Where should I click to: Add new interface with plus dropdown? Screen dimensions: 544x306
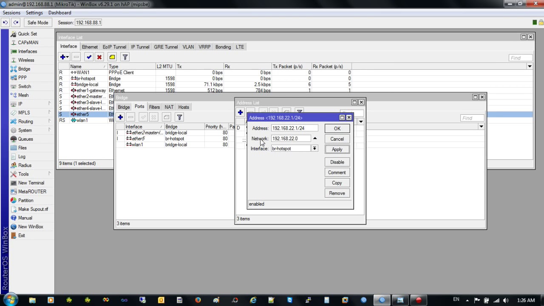64,57
